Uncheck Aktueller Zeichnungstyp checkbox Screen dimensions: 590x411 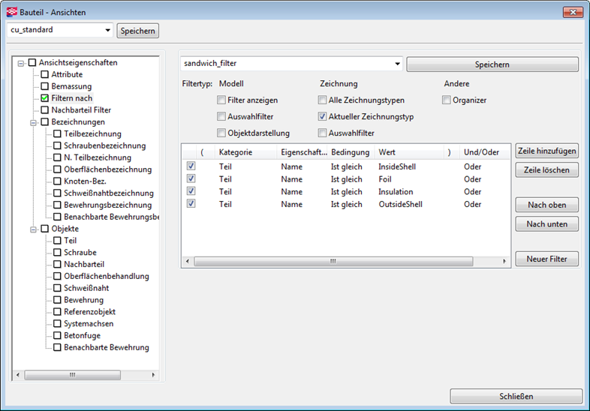tap(323, 116)
